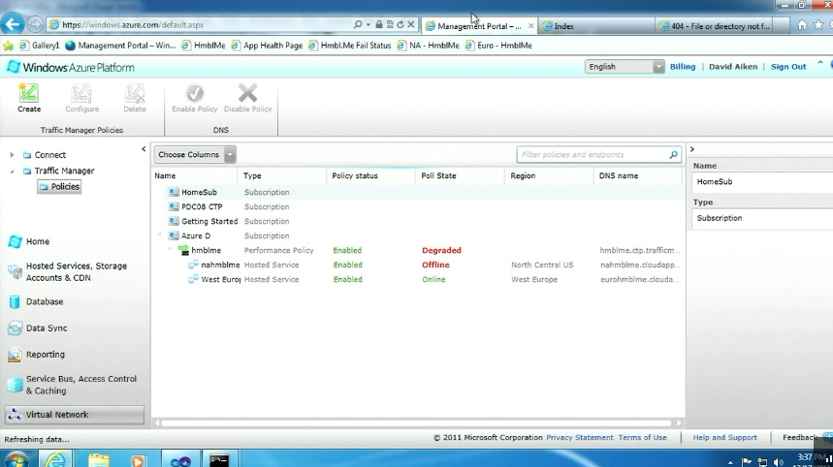This screenshot has height=467, width=833.
Task: Open the command prompt taskbar icon
Action: point(219,459)
